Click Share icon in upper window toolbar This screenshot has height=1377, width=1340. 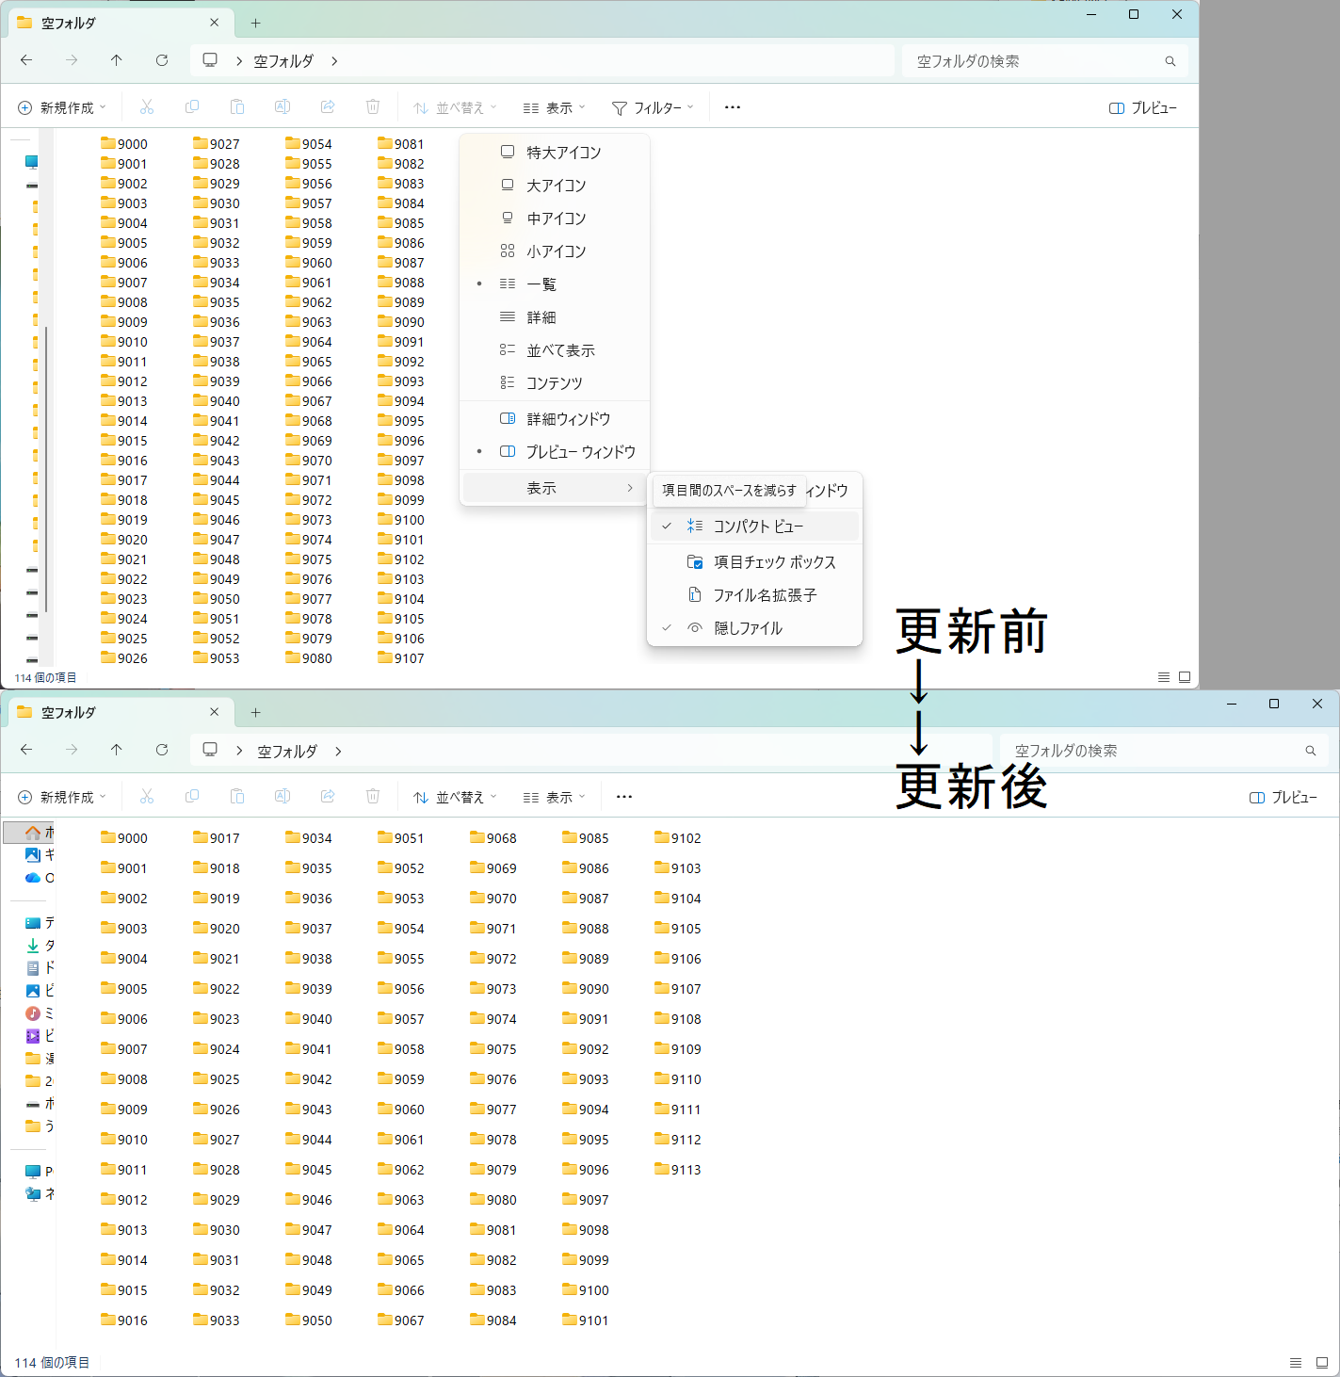(x=328, y=107)
